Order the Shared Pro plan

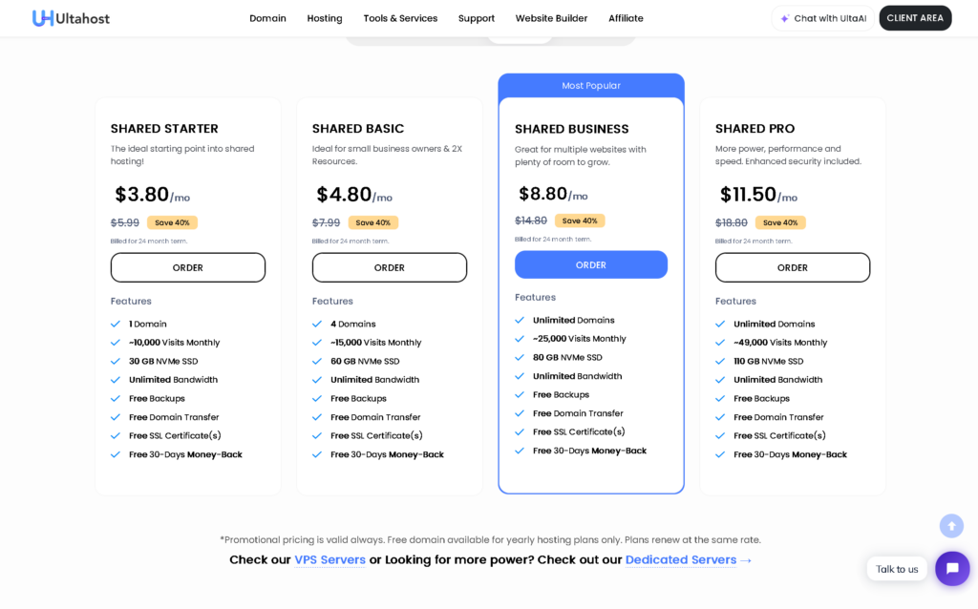pos(792,267)
